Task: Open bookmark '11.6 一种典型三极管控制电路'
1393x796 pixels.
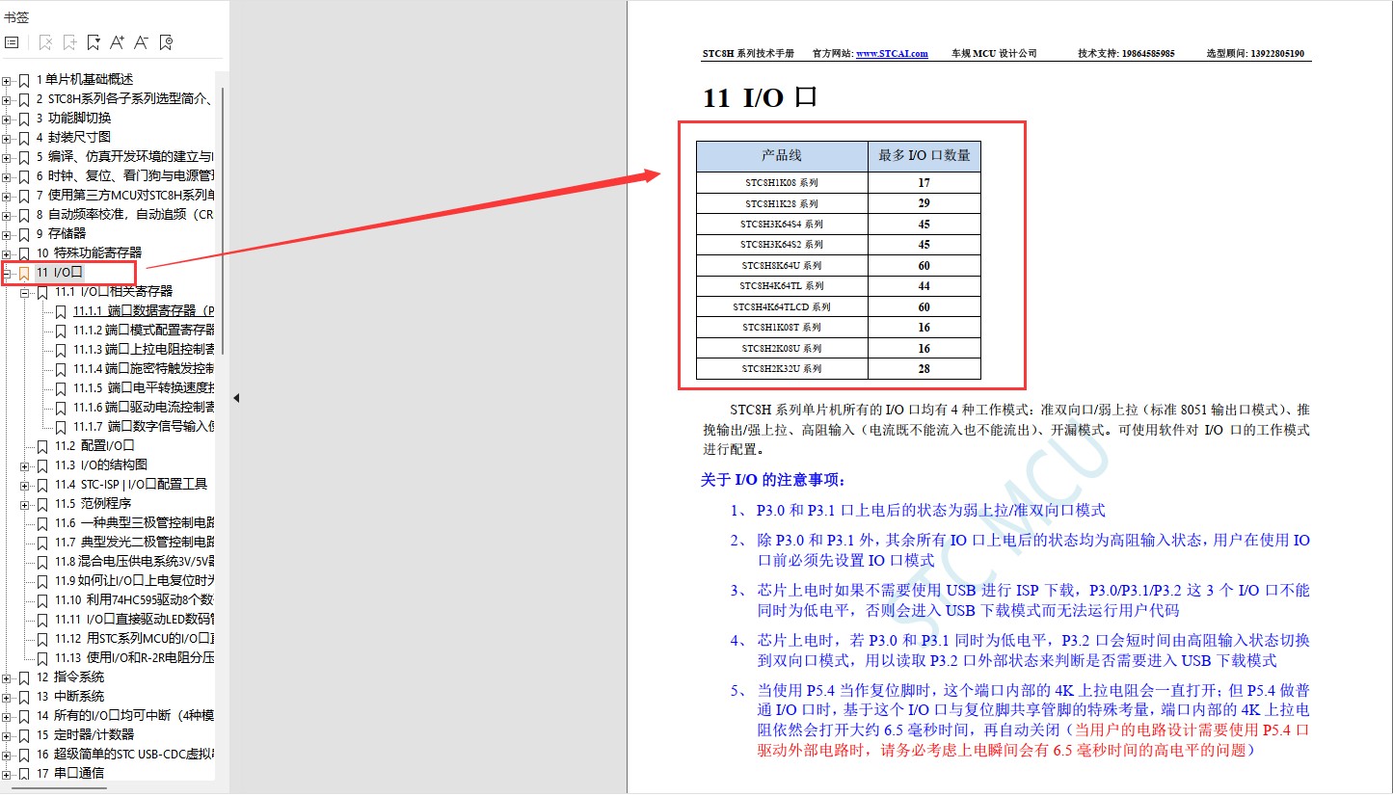Action: point(134,523)
